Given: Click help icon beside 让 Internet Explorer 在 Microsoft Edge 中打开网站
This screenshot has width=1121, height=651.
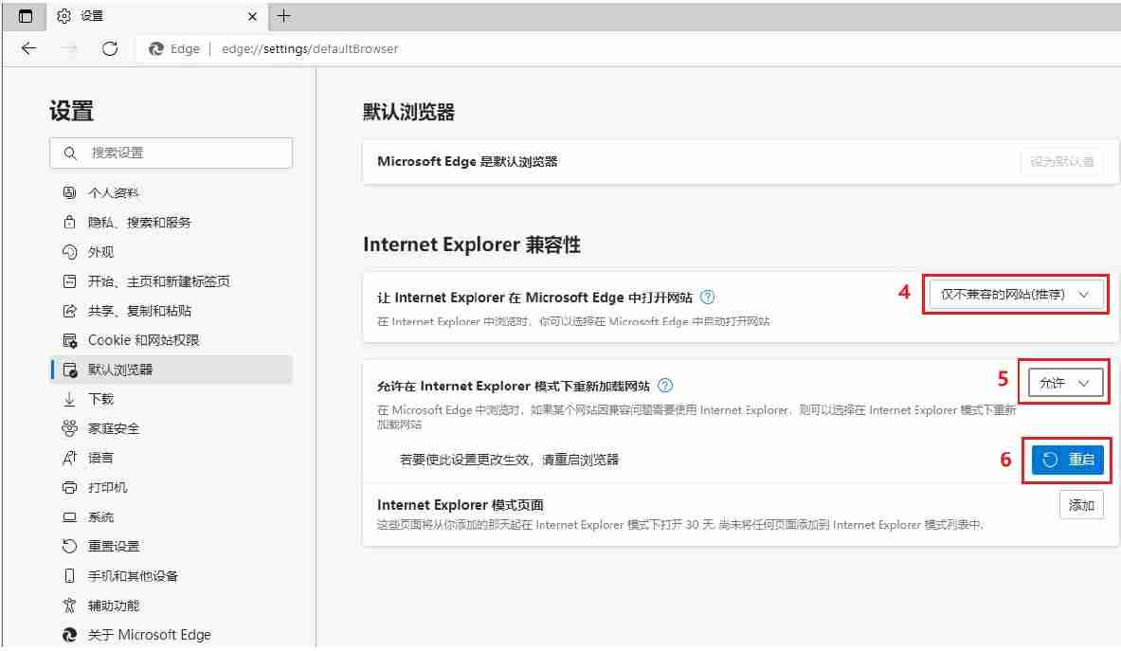Looking at the screenshot, I should pos(707,298).
